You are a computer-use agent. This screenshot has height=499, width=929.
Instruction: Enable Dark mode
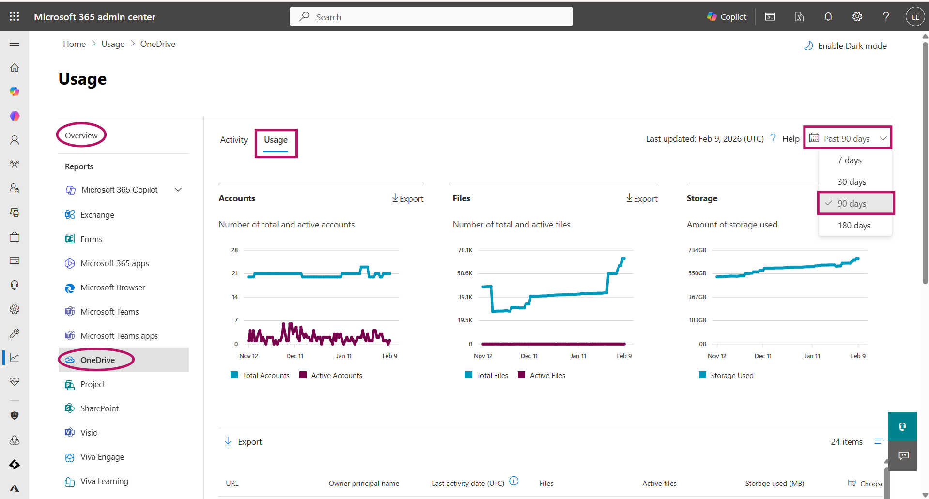(845, 46)
